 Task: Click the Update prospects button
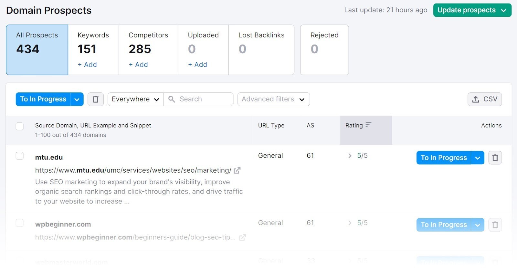[x=472, y=10]
